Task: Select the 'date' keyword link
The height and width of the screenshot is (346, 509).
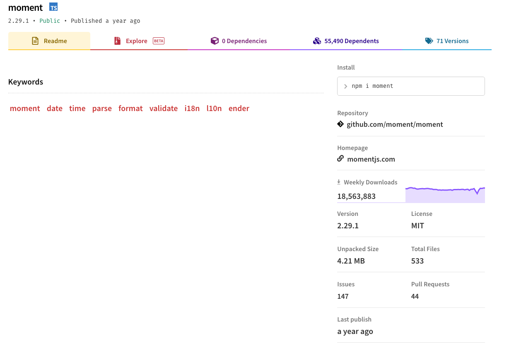Action: 55,109
